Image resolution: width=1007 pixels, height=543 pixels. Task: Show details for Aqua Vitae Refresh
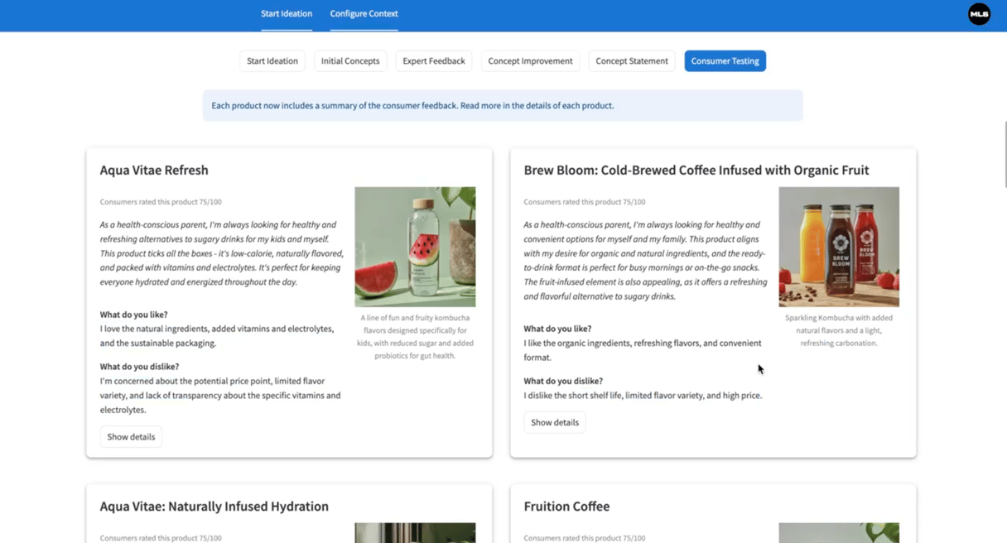pos(131,437)
